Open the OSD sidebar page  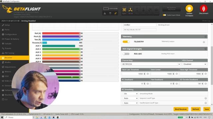pos(7,76)
